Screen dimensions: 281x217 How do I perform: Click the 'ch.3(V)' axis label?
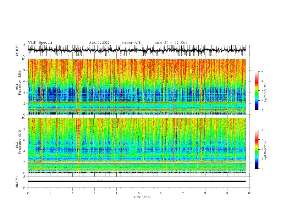pyautogui.click(x=17, y=182)
